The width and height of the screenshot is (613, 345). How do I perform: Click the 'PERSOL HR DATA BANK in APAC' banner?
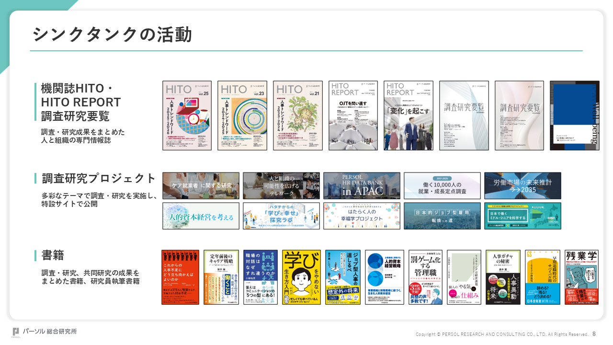pyautogui.click(x=362, y=185)
